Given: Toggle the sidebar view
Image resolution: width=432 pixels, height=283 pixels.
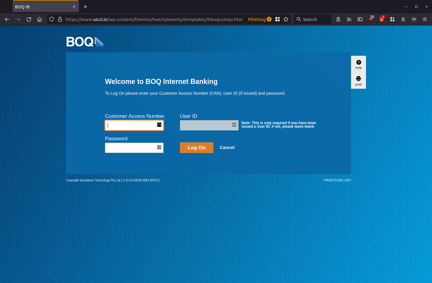Looking at the screenshot, I should pos(360,19).
